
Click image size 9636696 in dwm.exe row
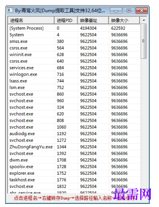pos(119,160)
